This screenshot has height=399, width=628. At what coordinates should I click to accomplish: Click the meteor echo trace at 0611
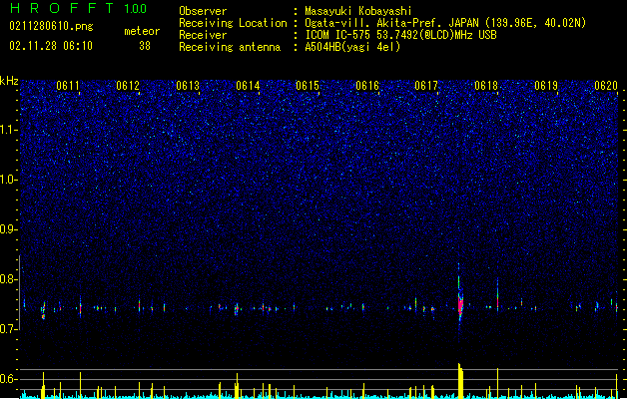click(x=81, y=307)
